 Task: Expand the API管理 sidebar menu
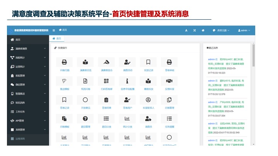pyautogui.click(x=28, y=121)
